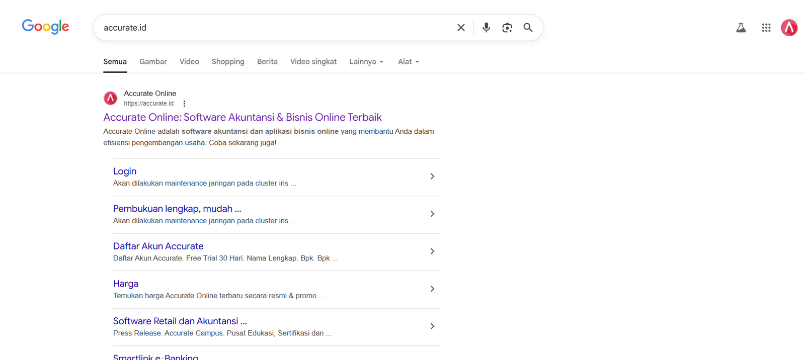Screen dimensions: 805x360
Task: Select the Semua tab
Action: point(115,62)
